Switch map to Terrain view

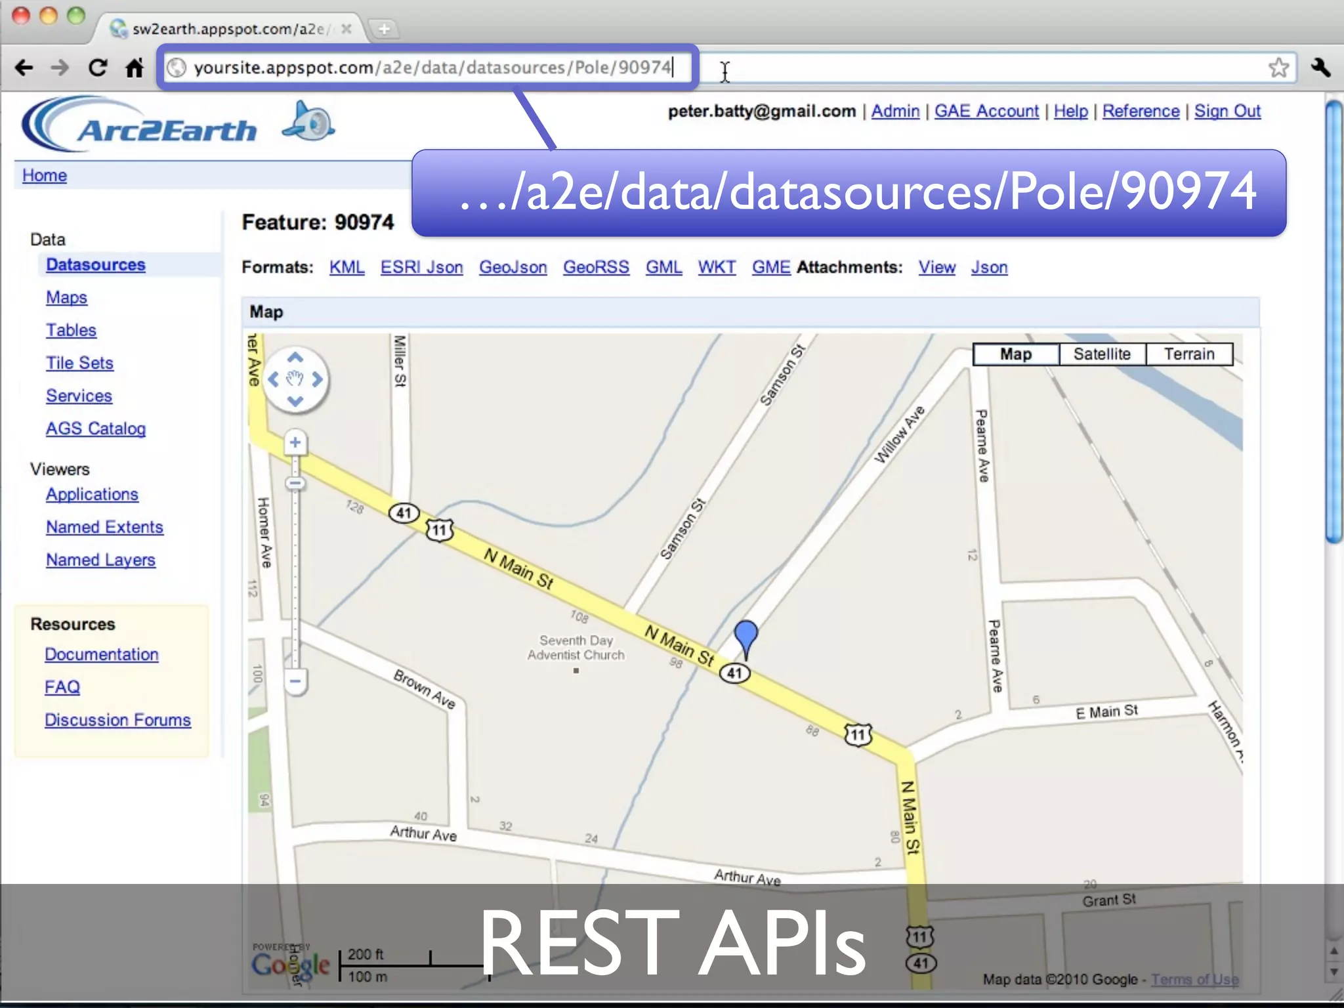coord(1189,354)
